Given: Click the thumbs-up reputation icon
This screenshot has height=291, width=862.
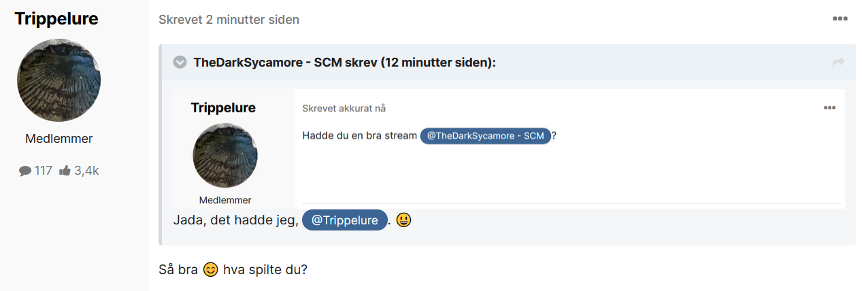Looking at the screenshot, I should 65,171.
